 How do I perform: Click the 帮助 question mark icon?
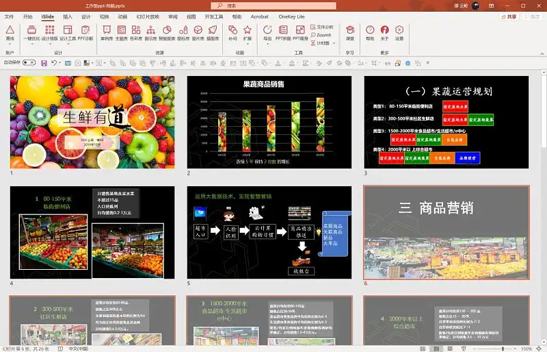click(x=370, y=30)
